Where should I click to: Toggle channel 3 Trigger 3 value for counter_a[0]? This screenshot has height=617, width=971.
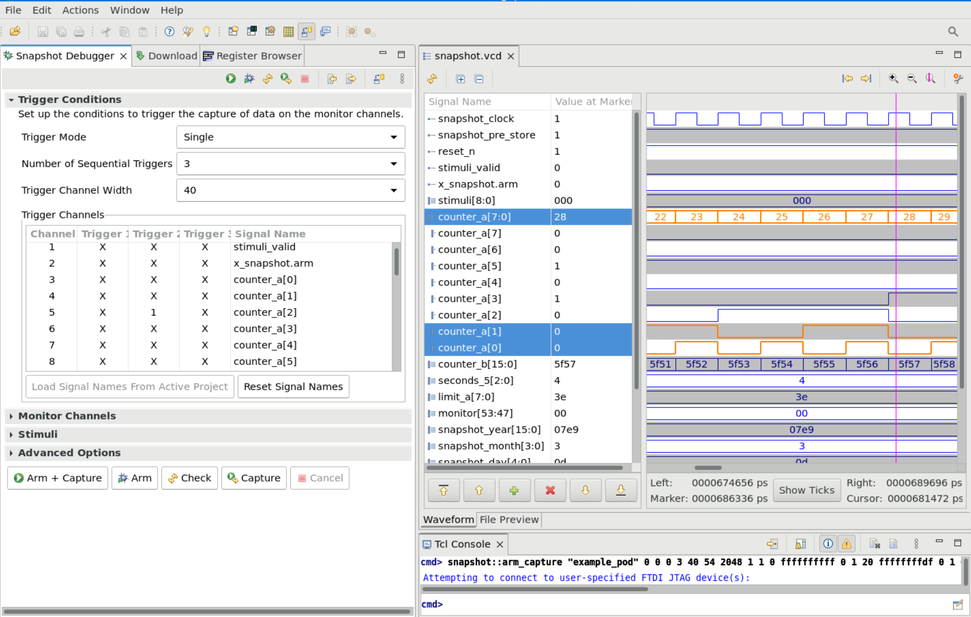[x=205, y=280]
